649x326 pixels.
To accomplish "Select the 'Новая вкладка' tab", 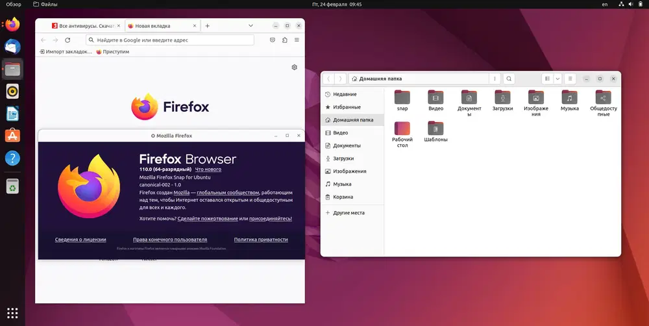I will [x=162, y=26].
